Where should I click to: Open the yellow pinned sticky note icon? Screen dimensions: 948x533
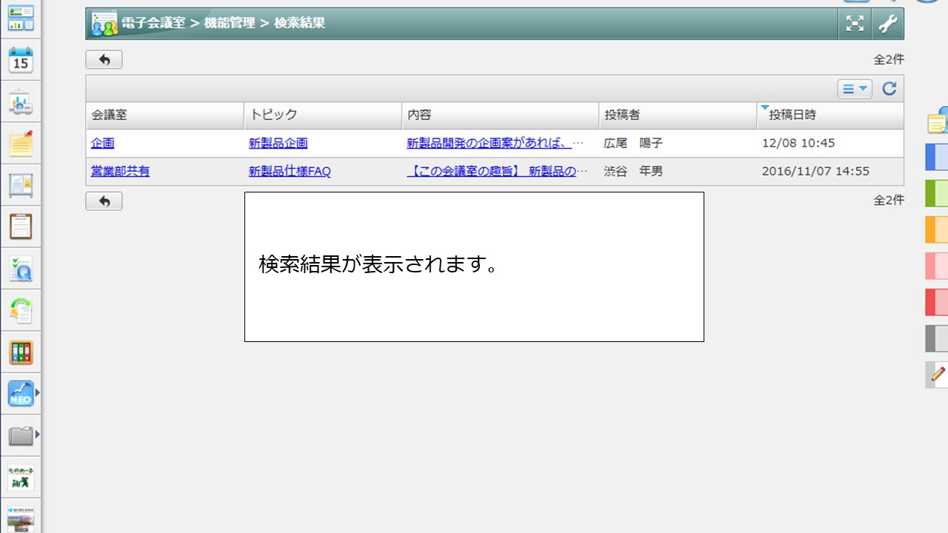[x=21, y=144]
